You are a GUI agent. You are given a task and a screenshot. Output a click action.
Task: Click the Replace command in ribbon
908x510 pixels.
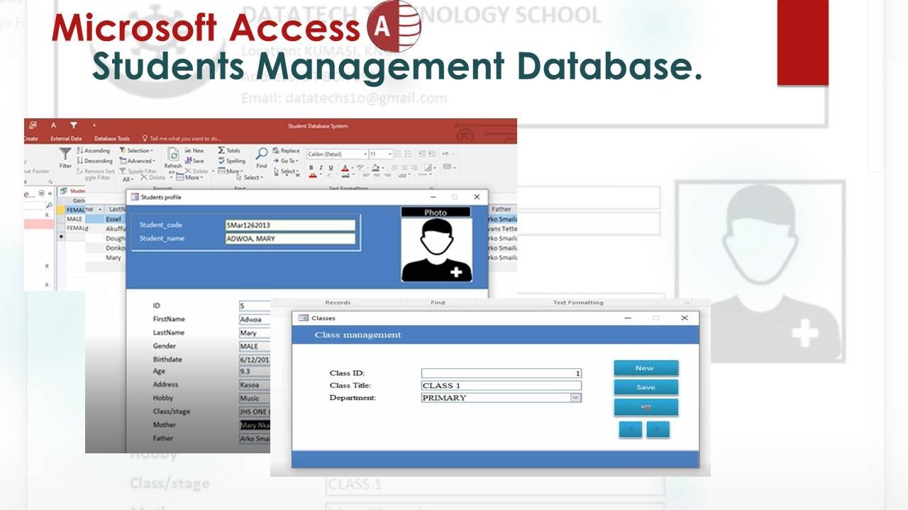(286, 150)
